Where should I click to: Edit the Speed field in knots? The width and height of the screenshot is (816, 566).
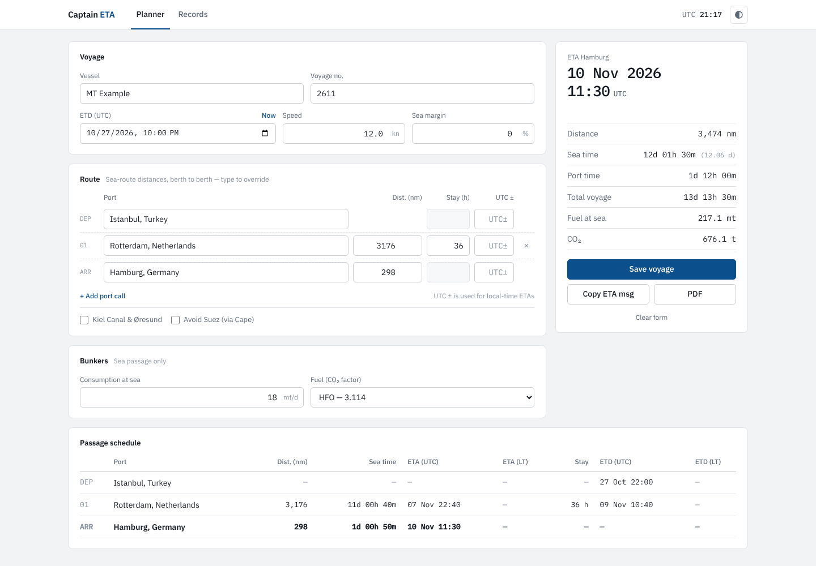(x=344, y=134)
